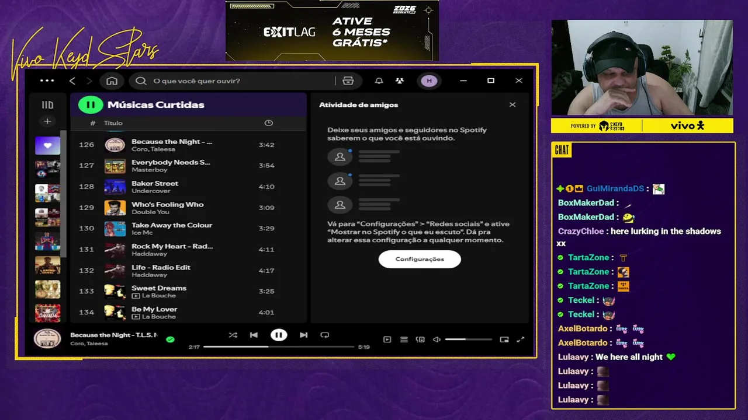Enter full screen mode
The image size is (748, 420).
[521, 339]
